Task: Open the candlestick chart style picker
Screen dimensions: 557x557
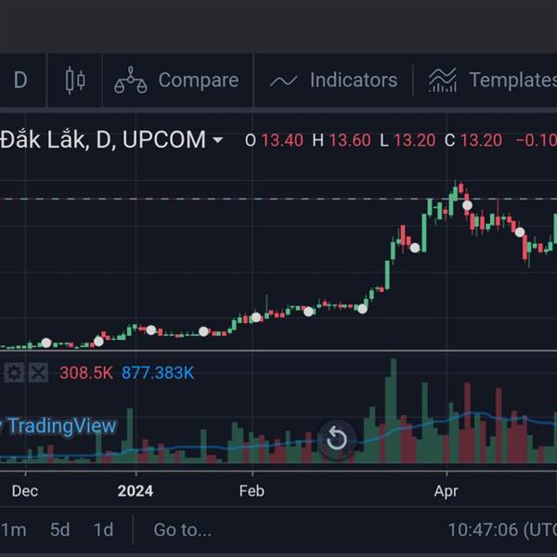Action: pyautogui.click(x=75, y=80)
